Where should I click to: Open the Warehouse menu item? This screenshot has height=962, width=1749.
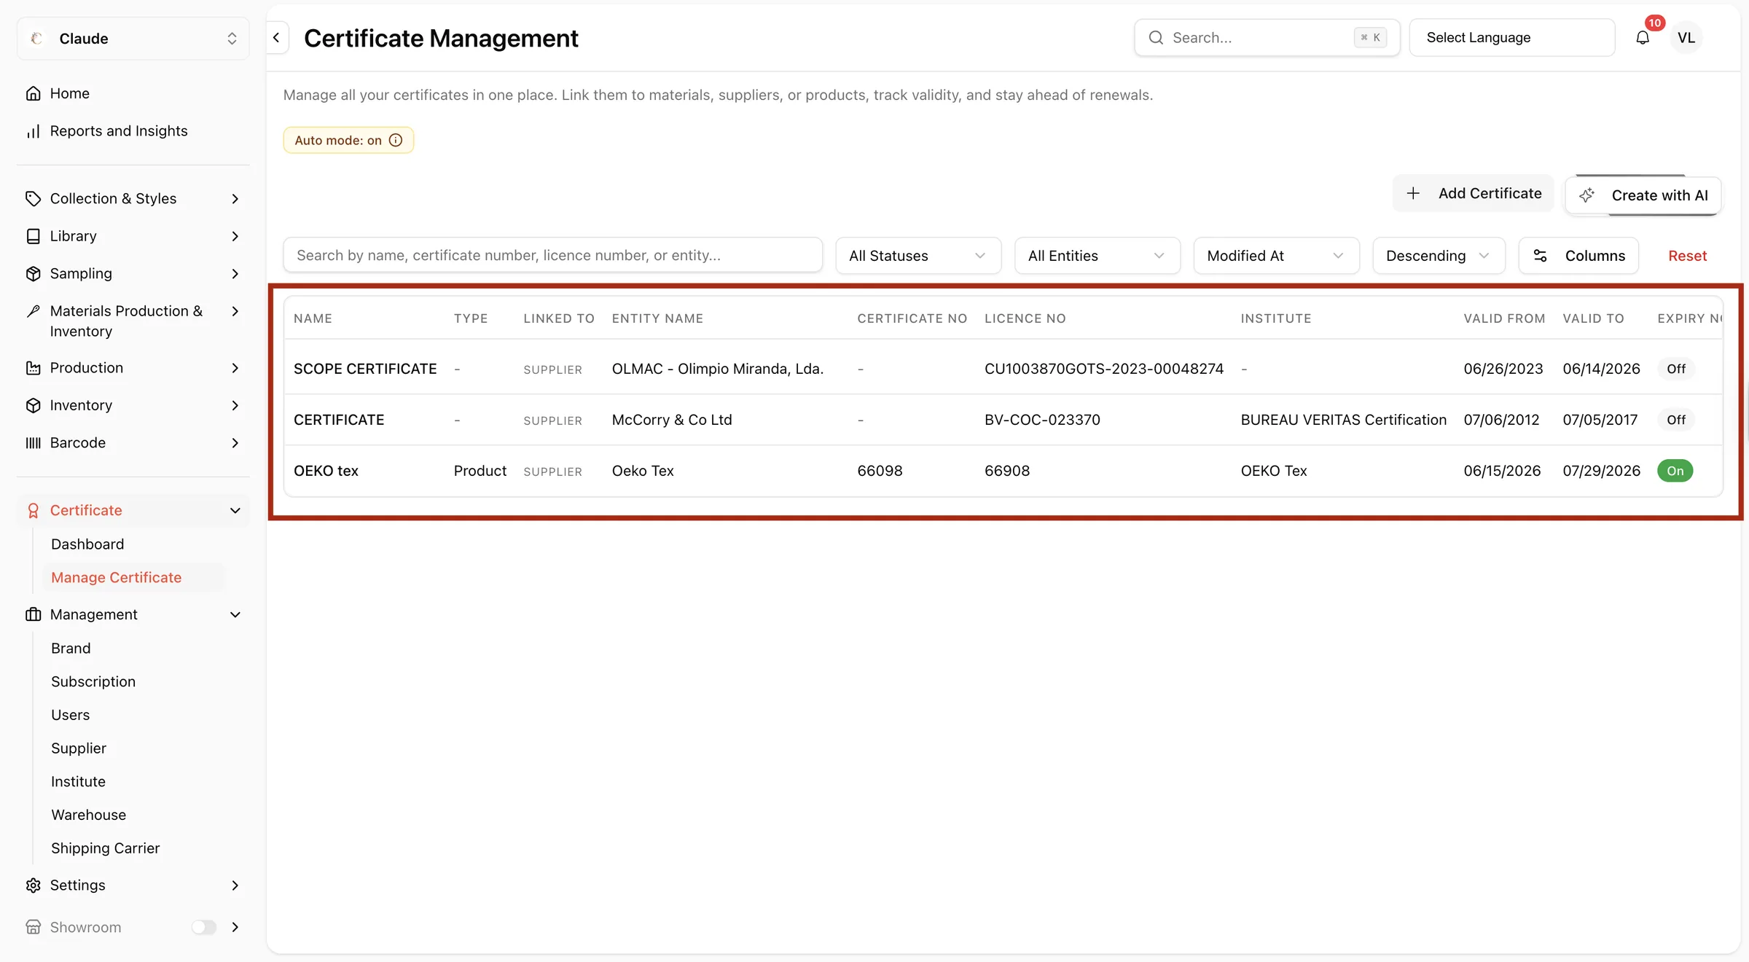pos(89,815)
